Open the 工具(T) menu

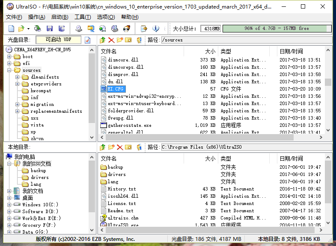83,17
